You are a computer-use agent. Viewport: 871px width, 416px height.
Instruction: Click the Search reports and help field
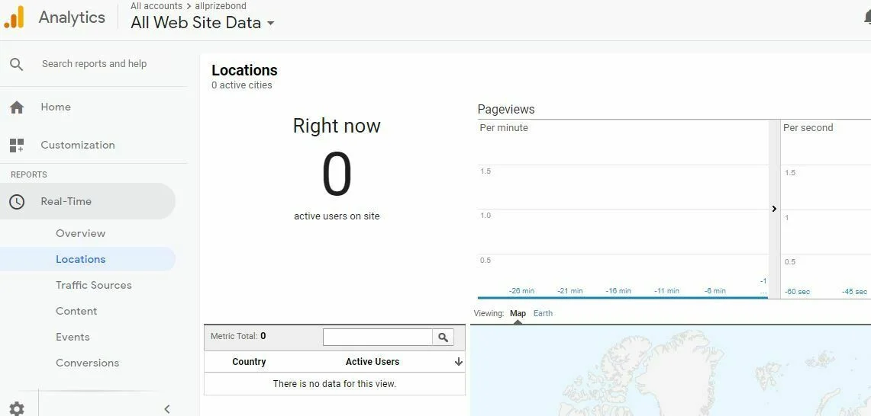point(95,64)
